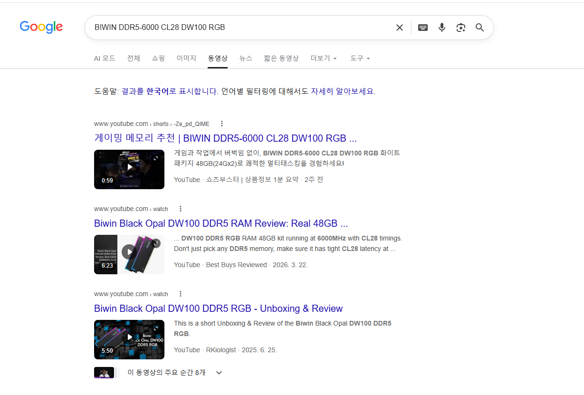
Task: Click the 이 동영상의 주요 순간 8개 label
Action: click(x=166, y=373)
